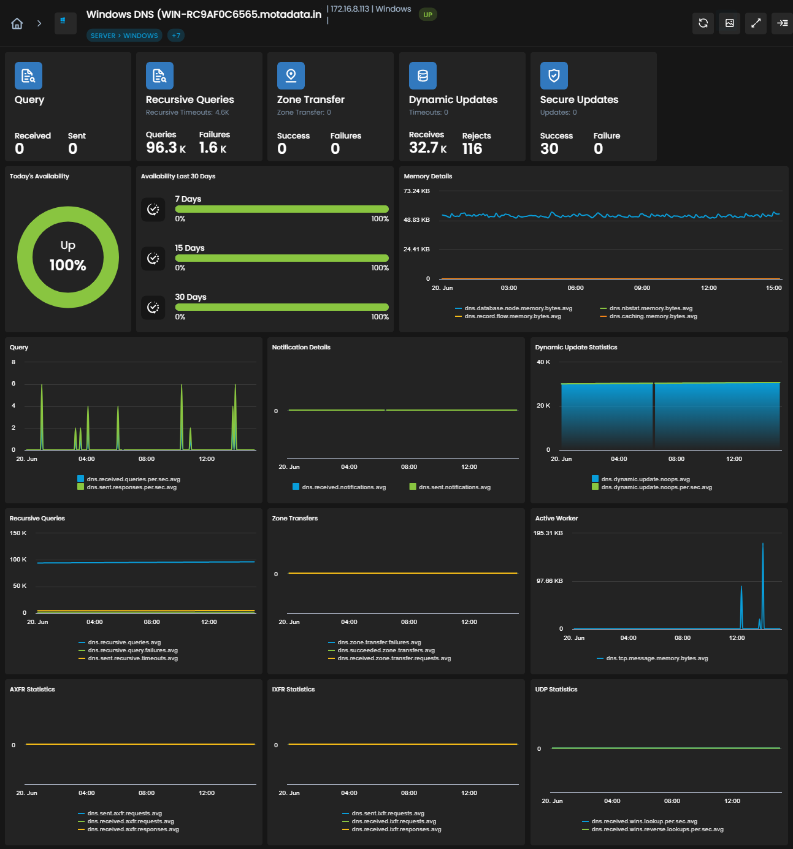
Task: Hide the dns.caching.memory.bytes.avg series
Action: pyautogui.click(x=649, y=316)
